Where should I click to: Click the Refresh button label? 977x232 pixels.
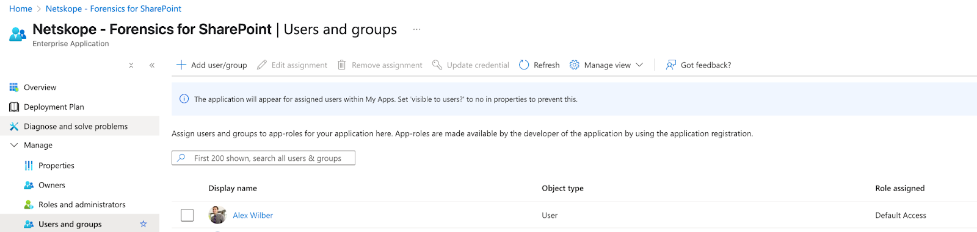coord(547,65)
